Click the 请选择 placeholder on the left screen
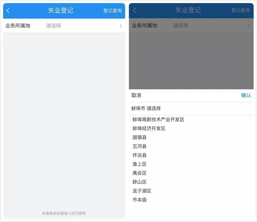Viewport: 257px width, 222px height. tap(53, 26)
